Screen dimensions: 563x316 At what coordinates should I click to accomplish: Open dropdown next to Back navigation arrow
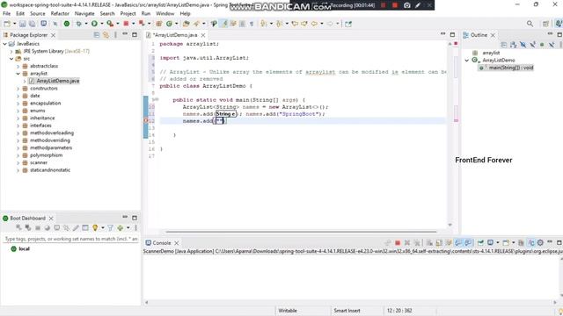coord(322,24)
